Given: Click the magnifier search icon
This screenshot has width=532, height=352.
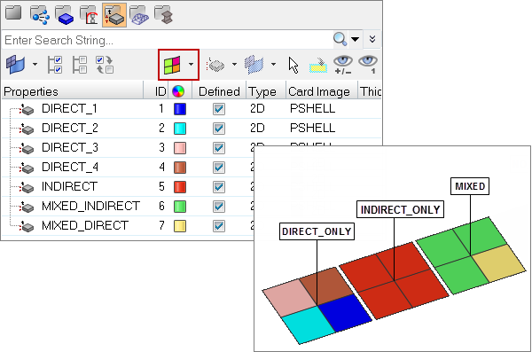Looking at the screenshot, I should coord(340,39).
